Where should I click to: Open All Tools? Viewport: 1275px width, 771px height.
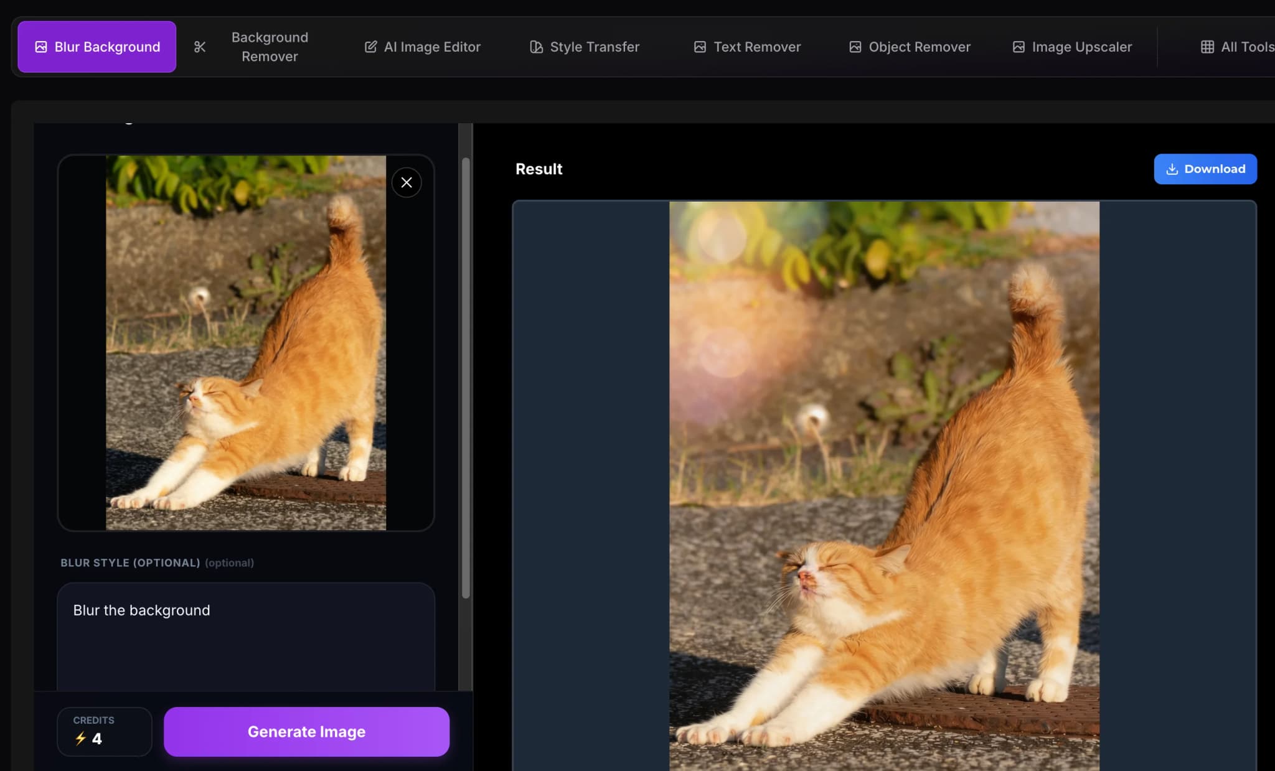[x=1239, y=46]
